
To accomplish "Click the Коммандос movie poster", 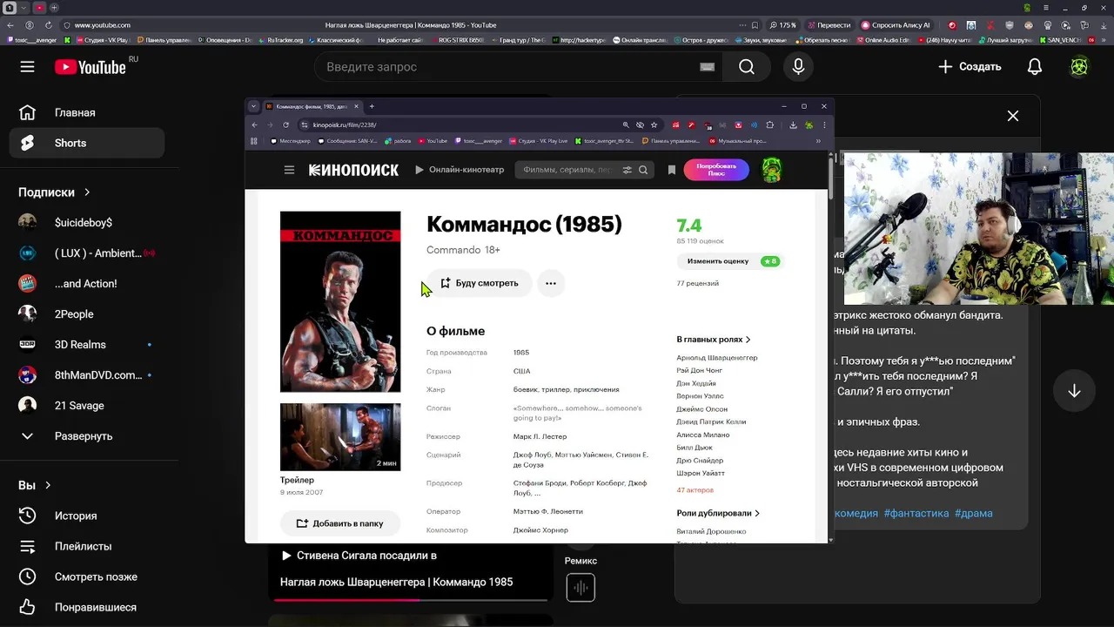I will pos(340,301).
